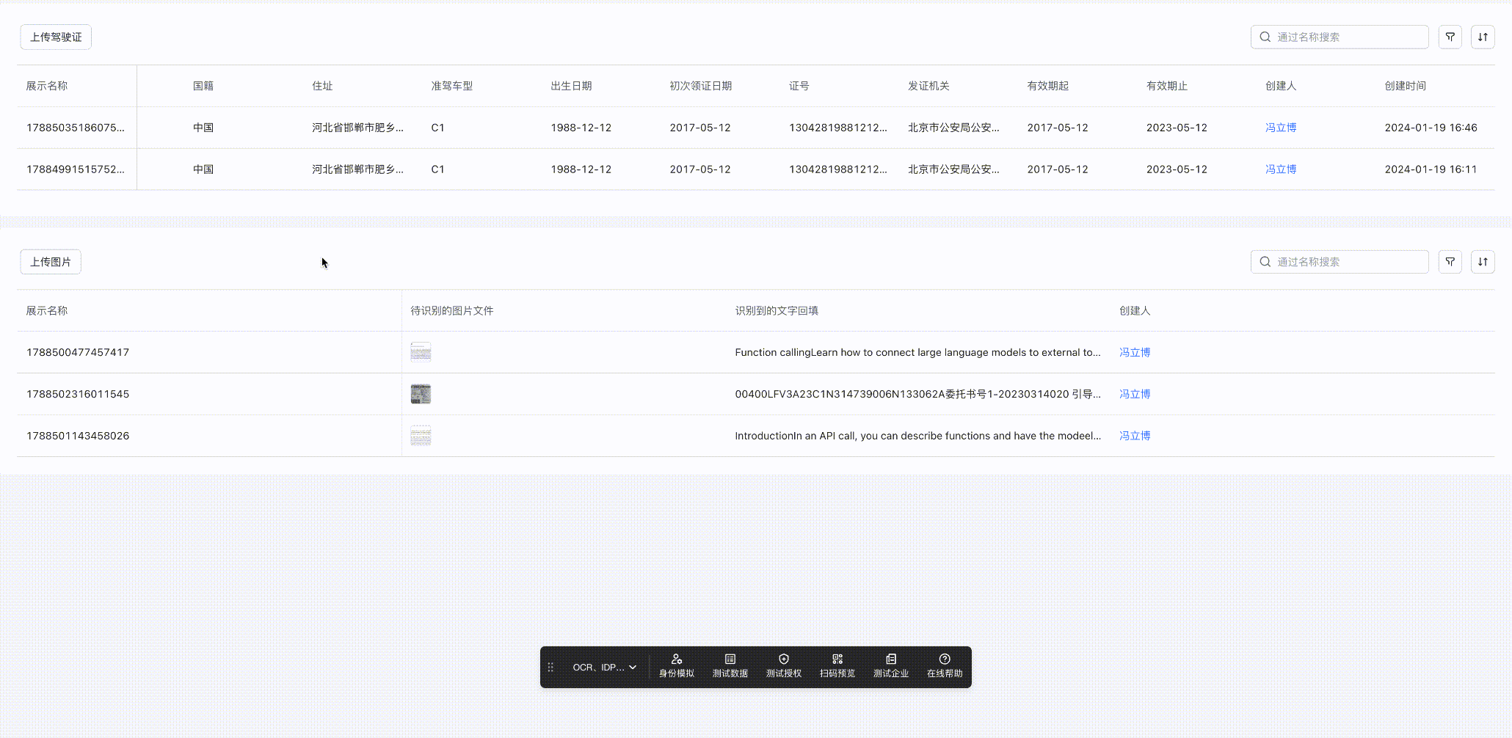Click the '00400LFV3A23C1N314739006N133062A' text cell

917,394
